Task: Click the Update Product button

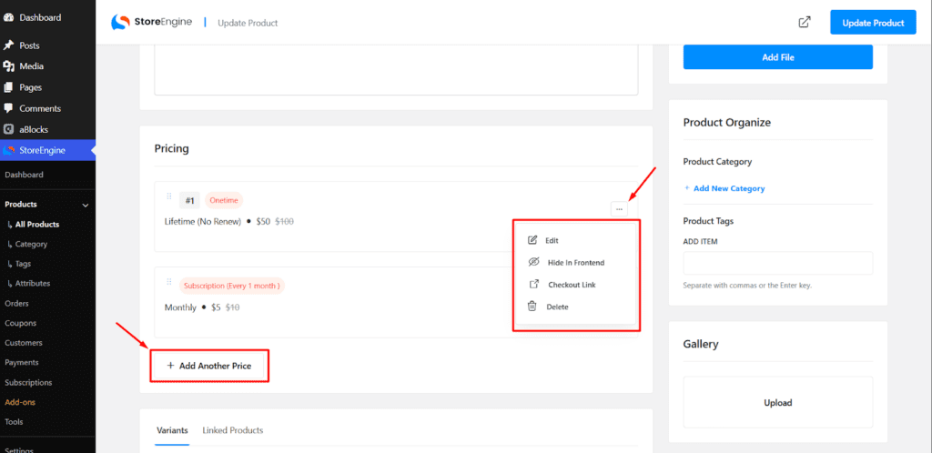Action: tap(872, 23)
